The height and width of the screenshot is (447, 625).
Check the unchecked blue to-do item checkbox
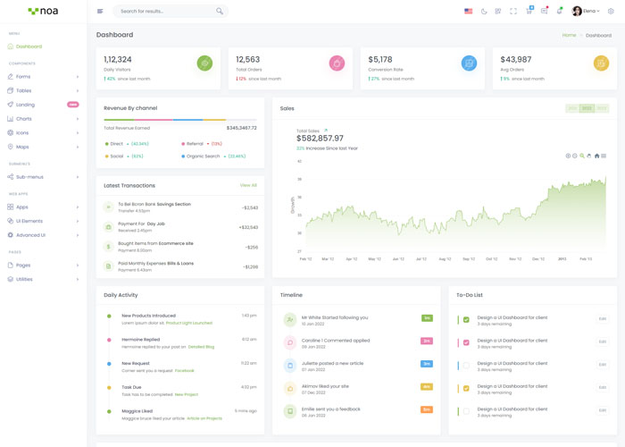(466, 366)
